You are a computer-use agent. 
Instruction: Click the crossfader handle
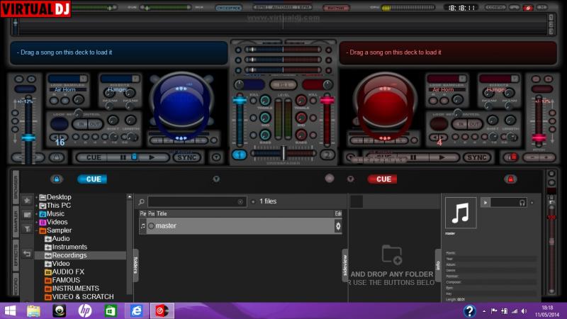coord(283,153)
